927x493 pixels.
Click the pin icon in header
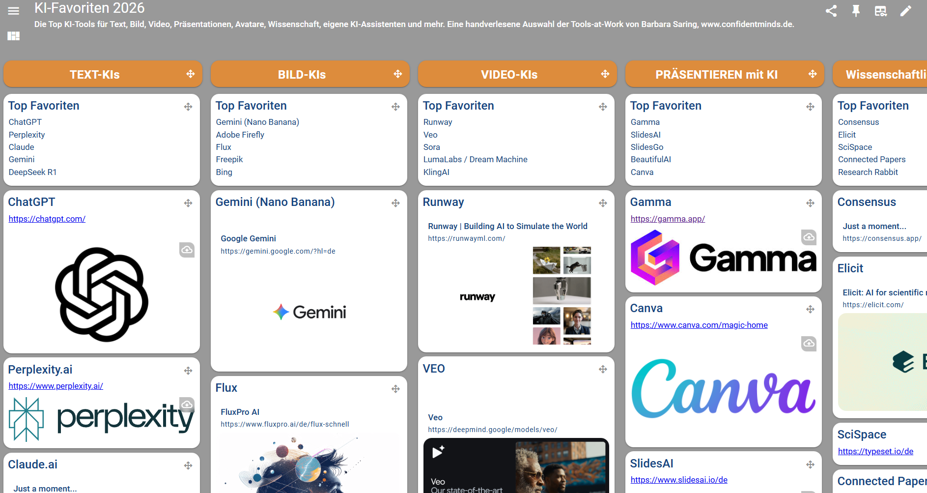click(856, 11)
